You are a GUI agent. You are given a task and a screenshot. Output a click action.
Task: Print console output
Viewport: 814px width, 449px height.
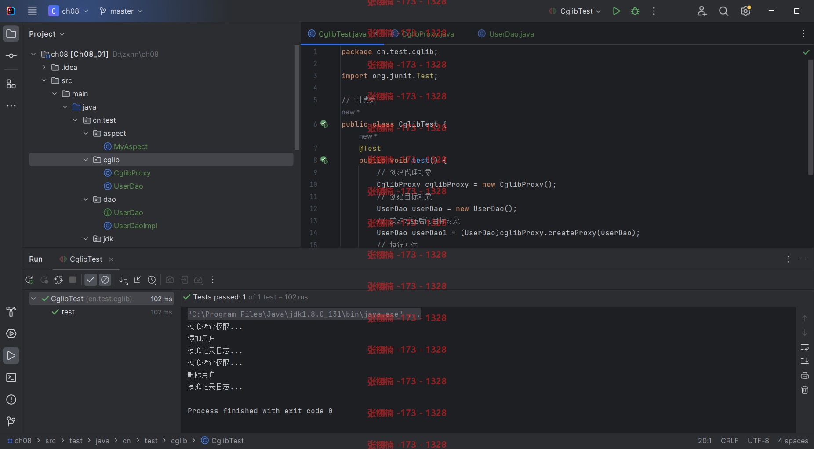coord(804,376)
